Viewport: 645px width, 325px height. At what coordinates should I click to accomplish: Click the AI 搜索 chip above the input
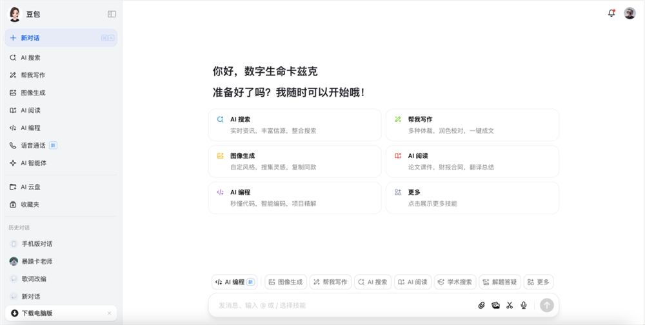[373, 282]
